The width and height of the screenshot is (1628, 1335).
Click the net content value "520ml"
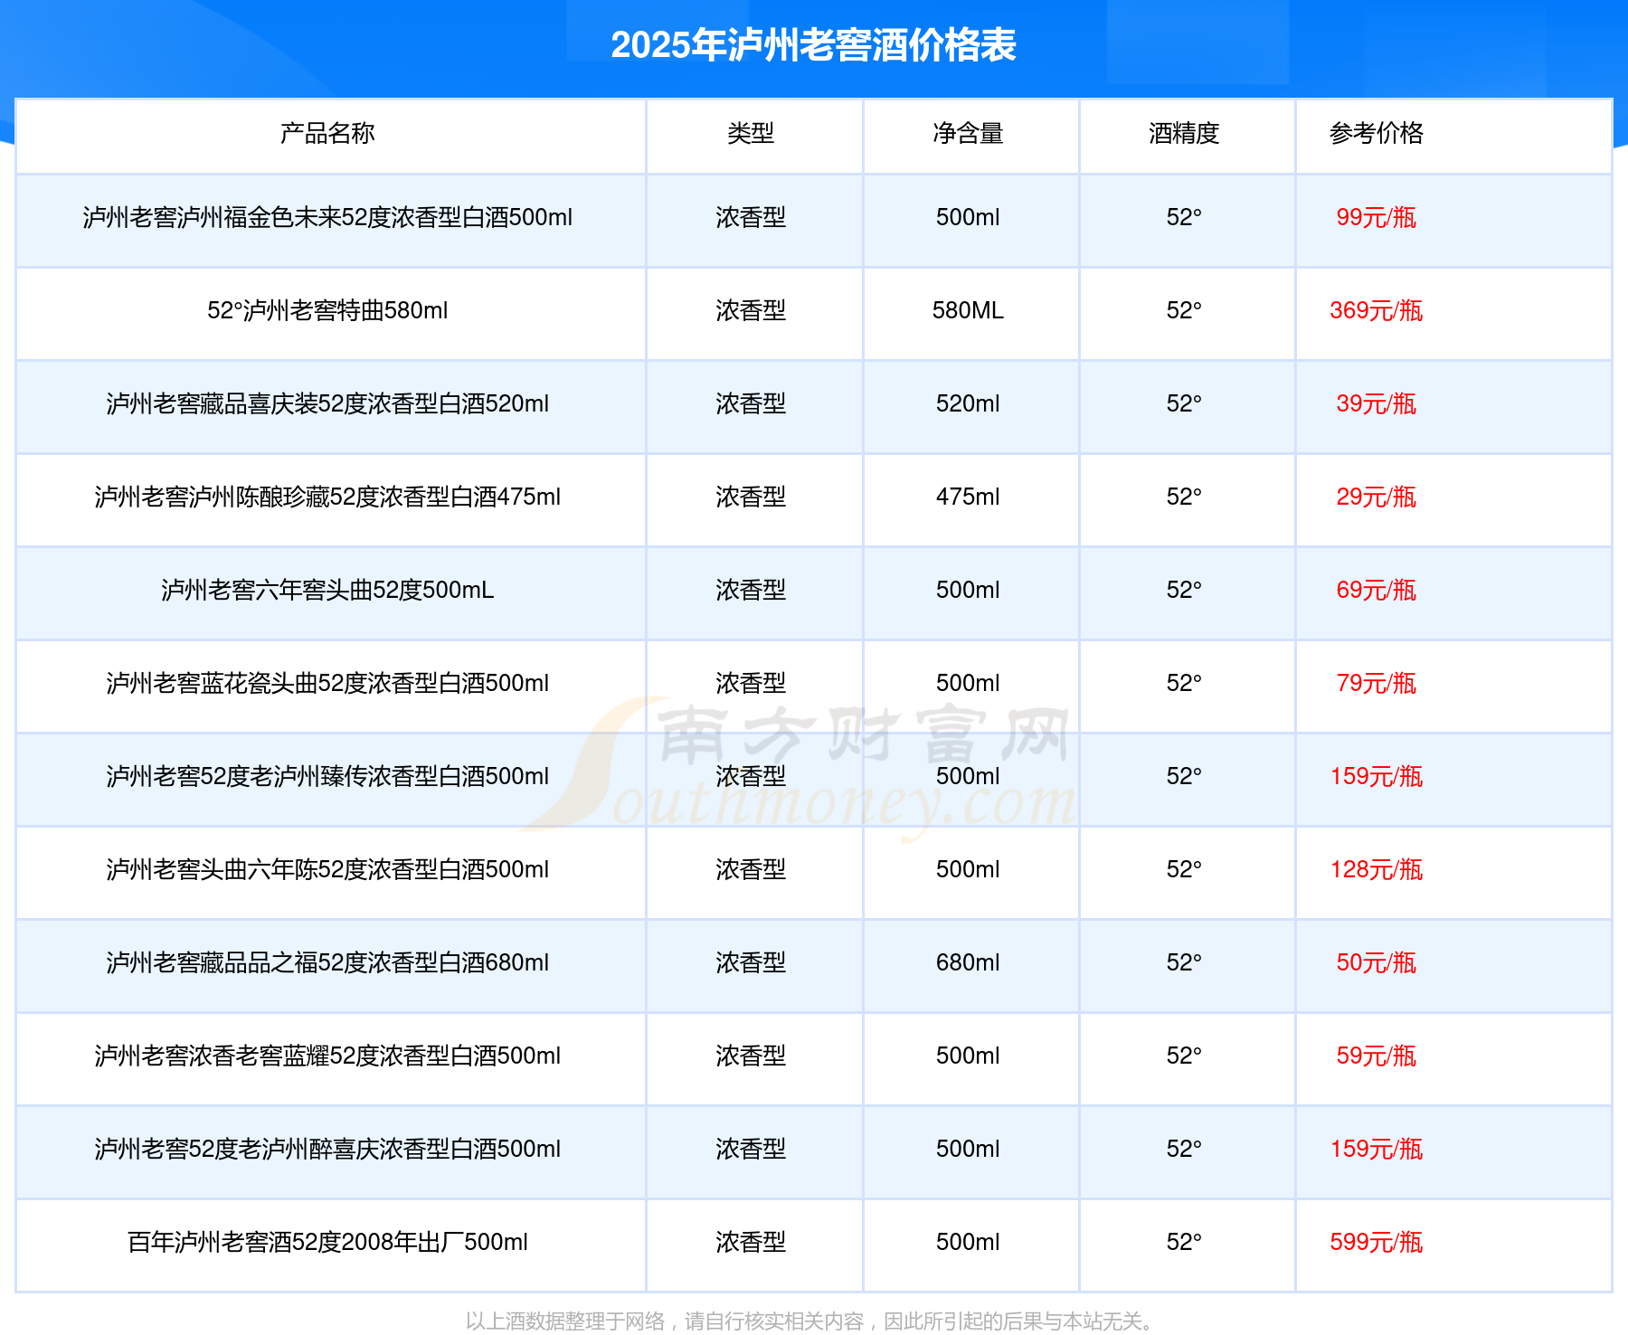[x=968, y=404]
